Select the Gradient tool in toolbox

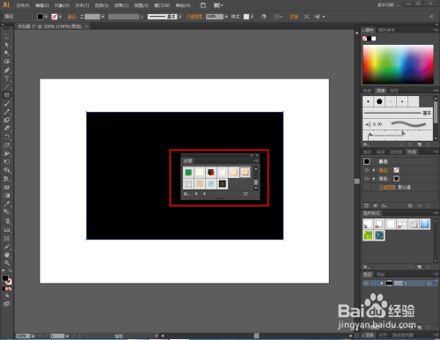pyautogui.click(x=7, y=196)
